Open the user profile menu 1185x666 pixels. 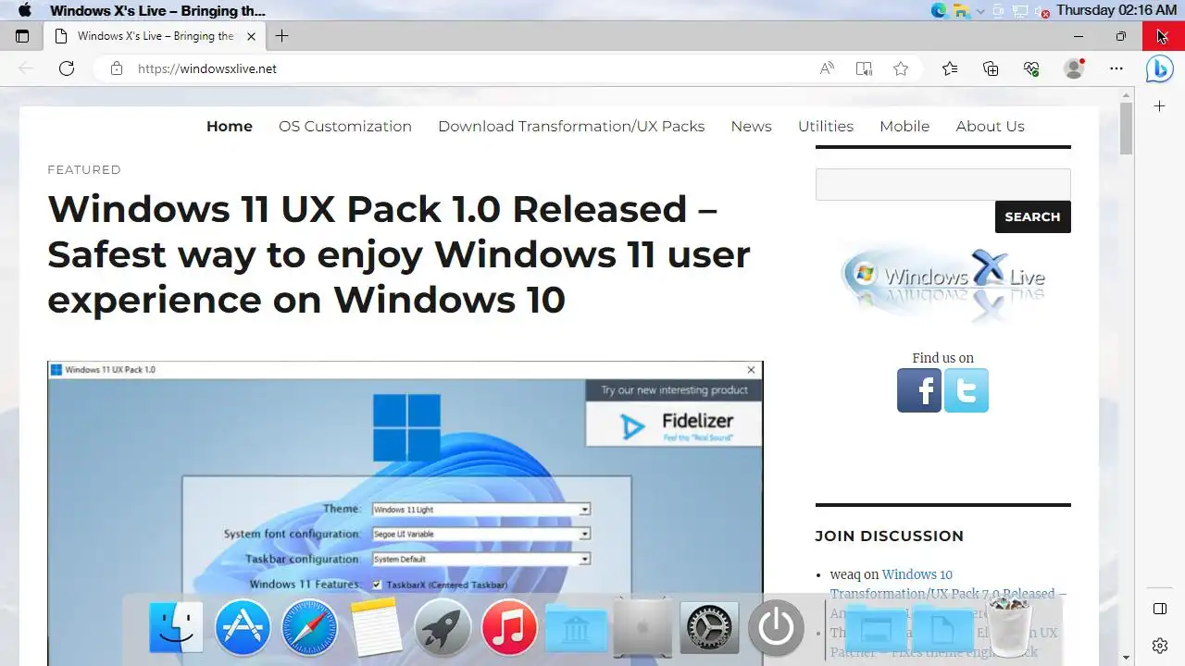[x=1074, y=68]
